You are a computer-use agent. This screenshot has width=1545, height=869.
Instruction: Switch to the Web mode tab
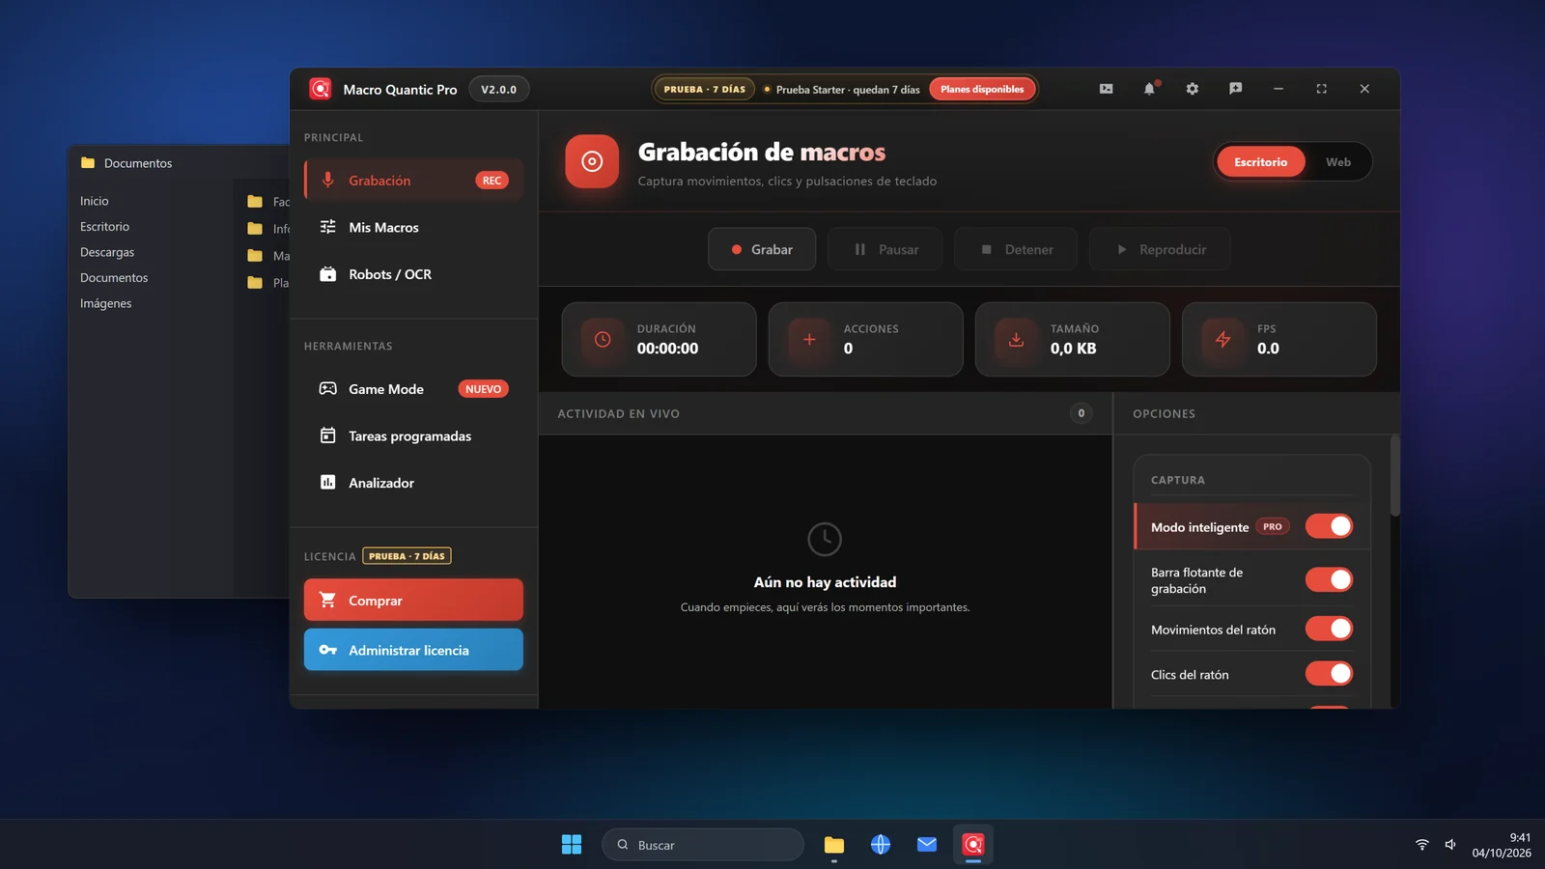1338,161
